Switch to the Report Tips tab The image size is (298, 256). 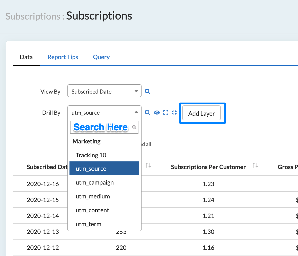(x=63, y=57)
